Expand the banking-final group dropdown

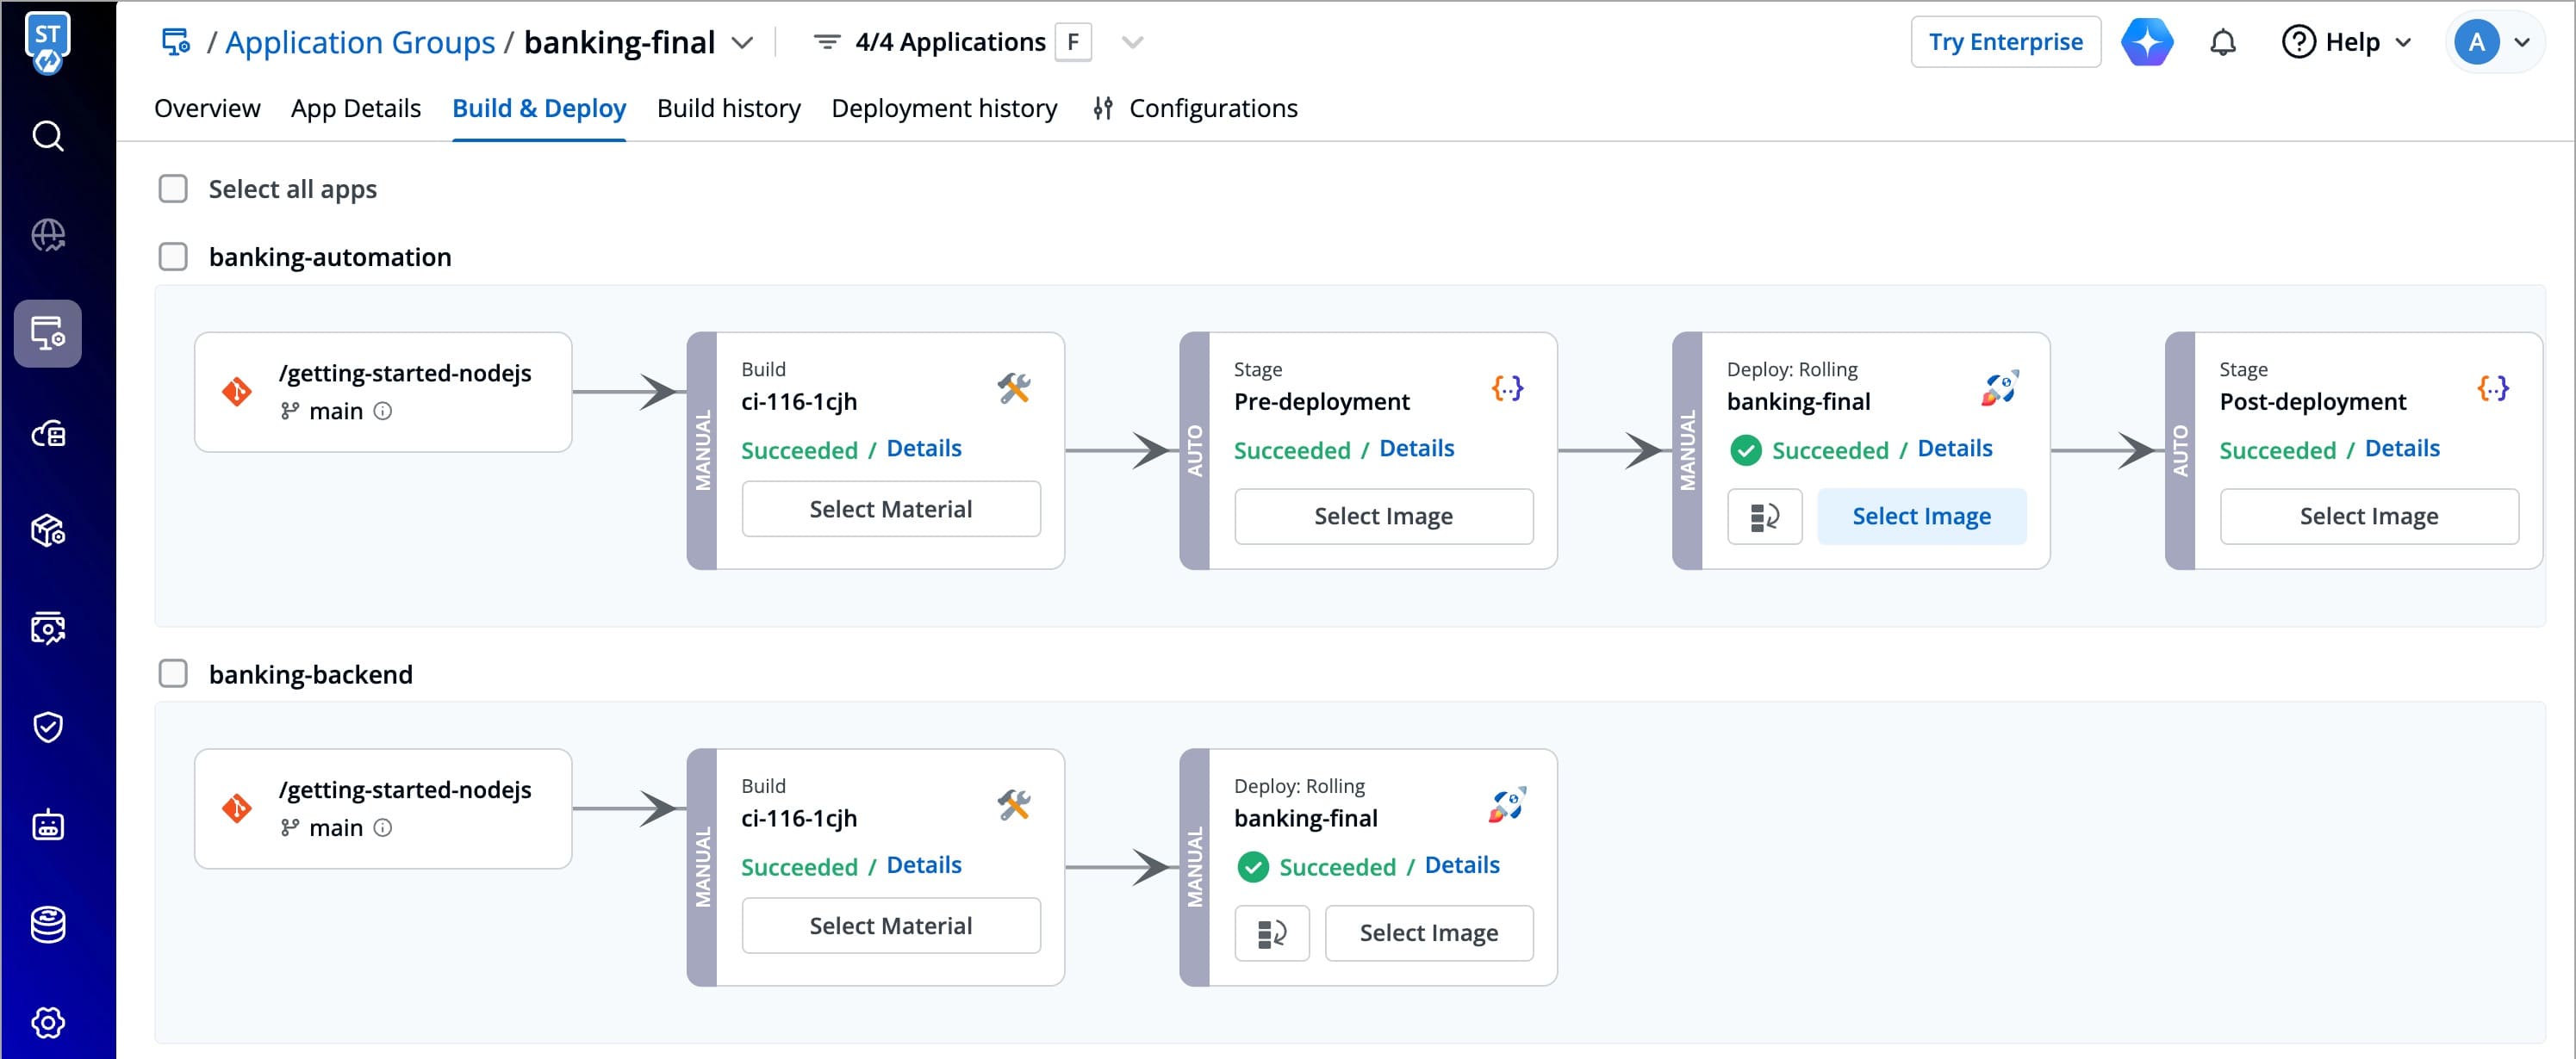(x=742, y=42)
